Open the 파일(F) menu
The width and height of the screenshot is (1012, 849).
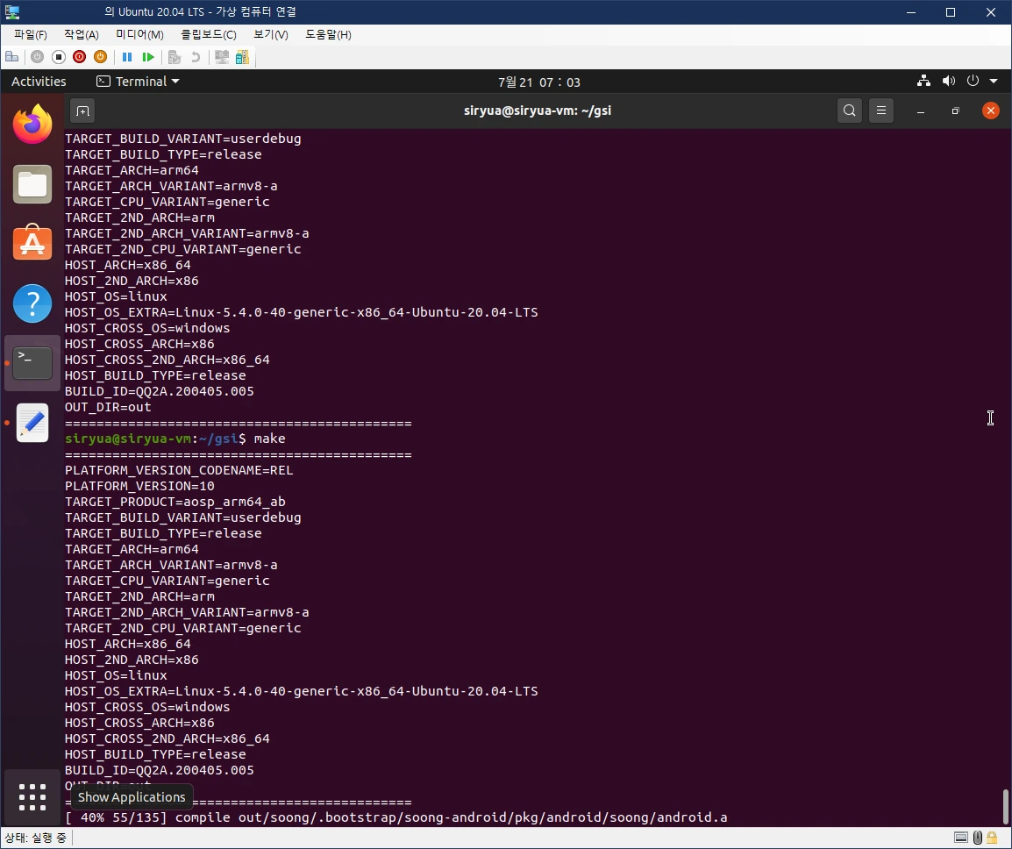pos(31,34)
